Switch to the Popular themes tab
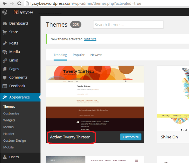The image size is (189, 163). [x=79, y=55]
